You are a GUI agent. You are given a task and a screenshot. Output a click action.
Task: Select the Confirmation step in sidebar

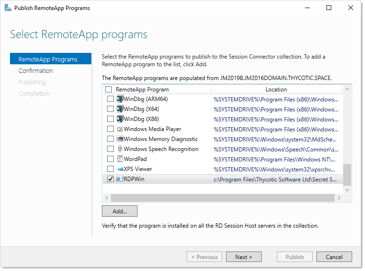36,71
